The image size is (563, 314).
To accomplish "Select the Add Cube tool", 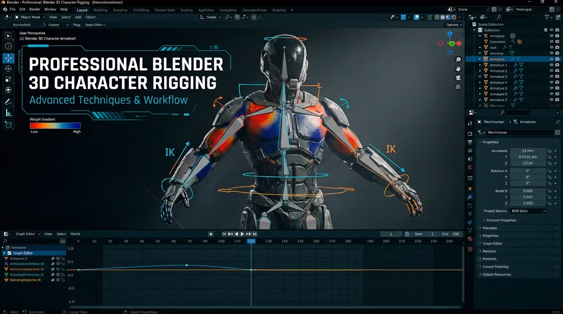I will [x=8, y=125].
